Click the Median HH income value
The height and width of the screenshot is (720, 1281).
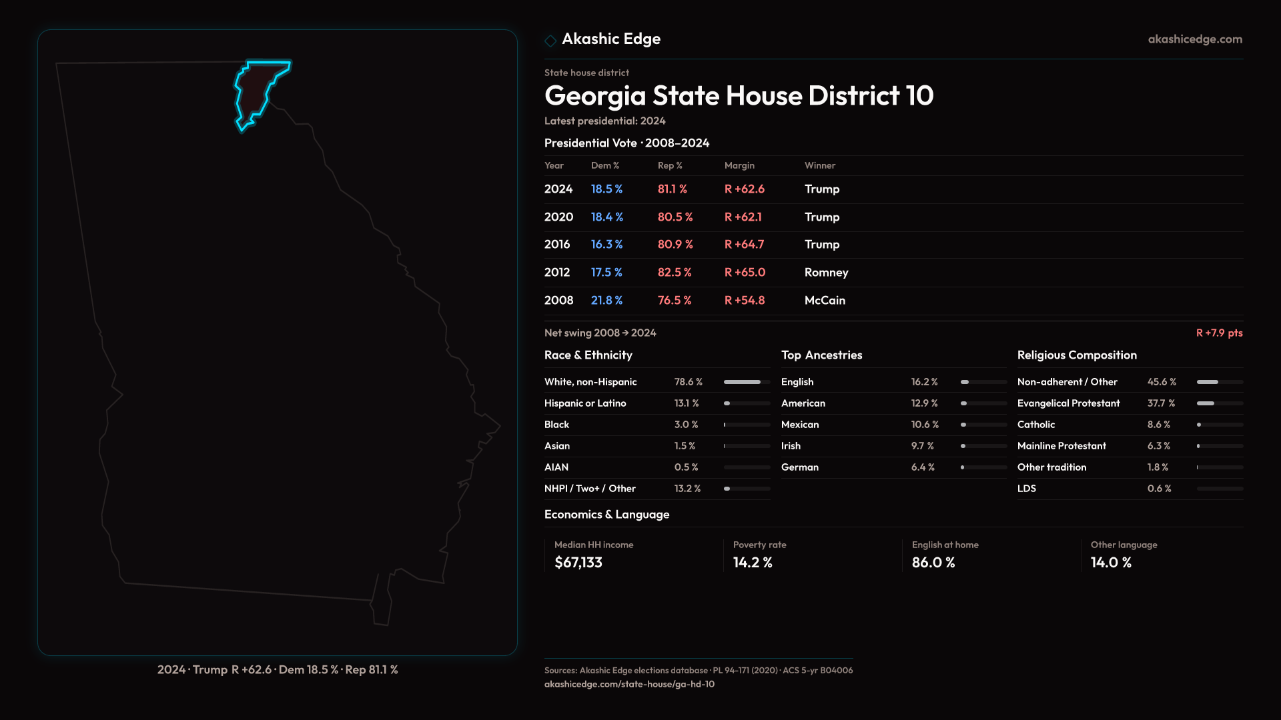click(578, 563)
